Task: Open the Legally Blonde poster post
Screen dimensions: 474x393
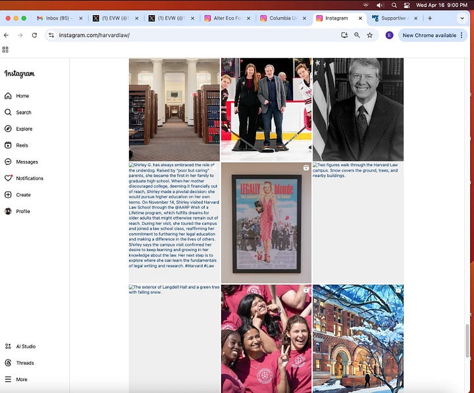Action: [266, 223]
